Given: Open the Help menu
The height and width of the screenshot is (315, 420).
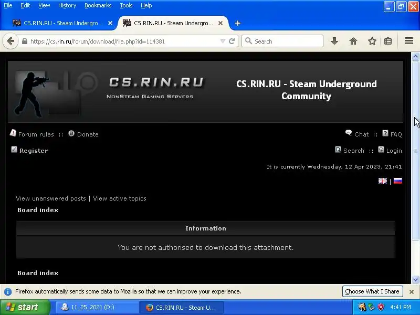Looking at the screenshot, I should click(146, 5).
